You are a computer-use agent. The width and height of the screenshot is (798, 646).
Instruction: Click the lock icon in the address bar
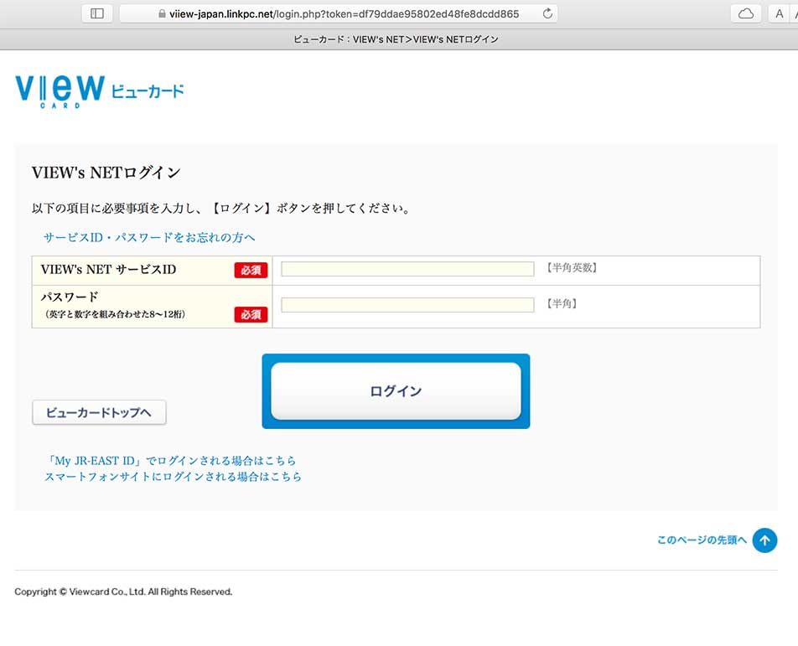[162, 13]
